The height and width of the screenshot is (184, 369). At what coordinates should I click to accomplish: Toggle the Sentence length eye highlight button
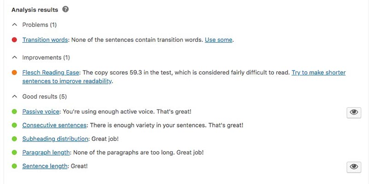click(x=354, y=167)
